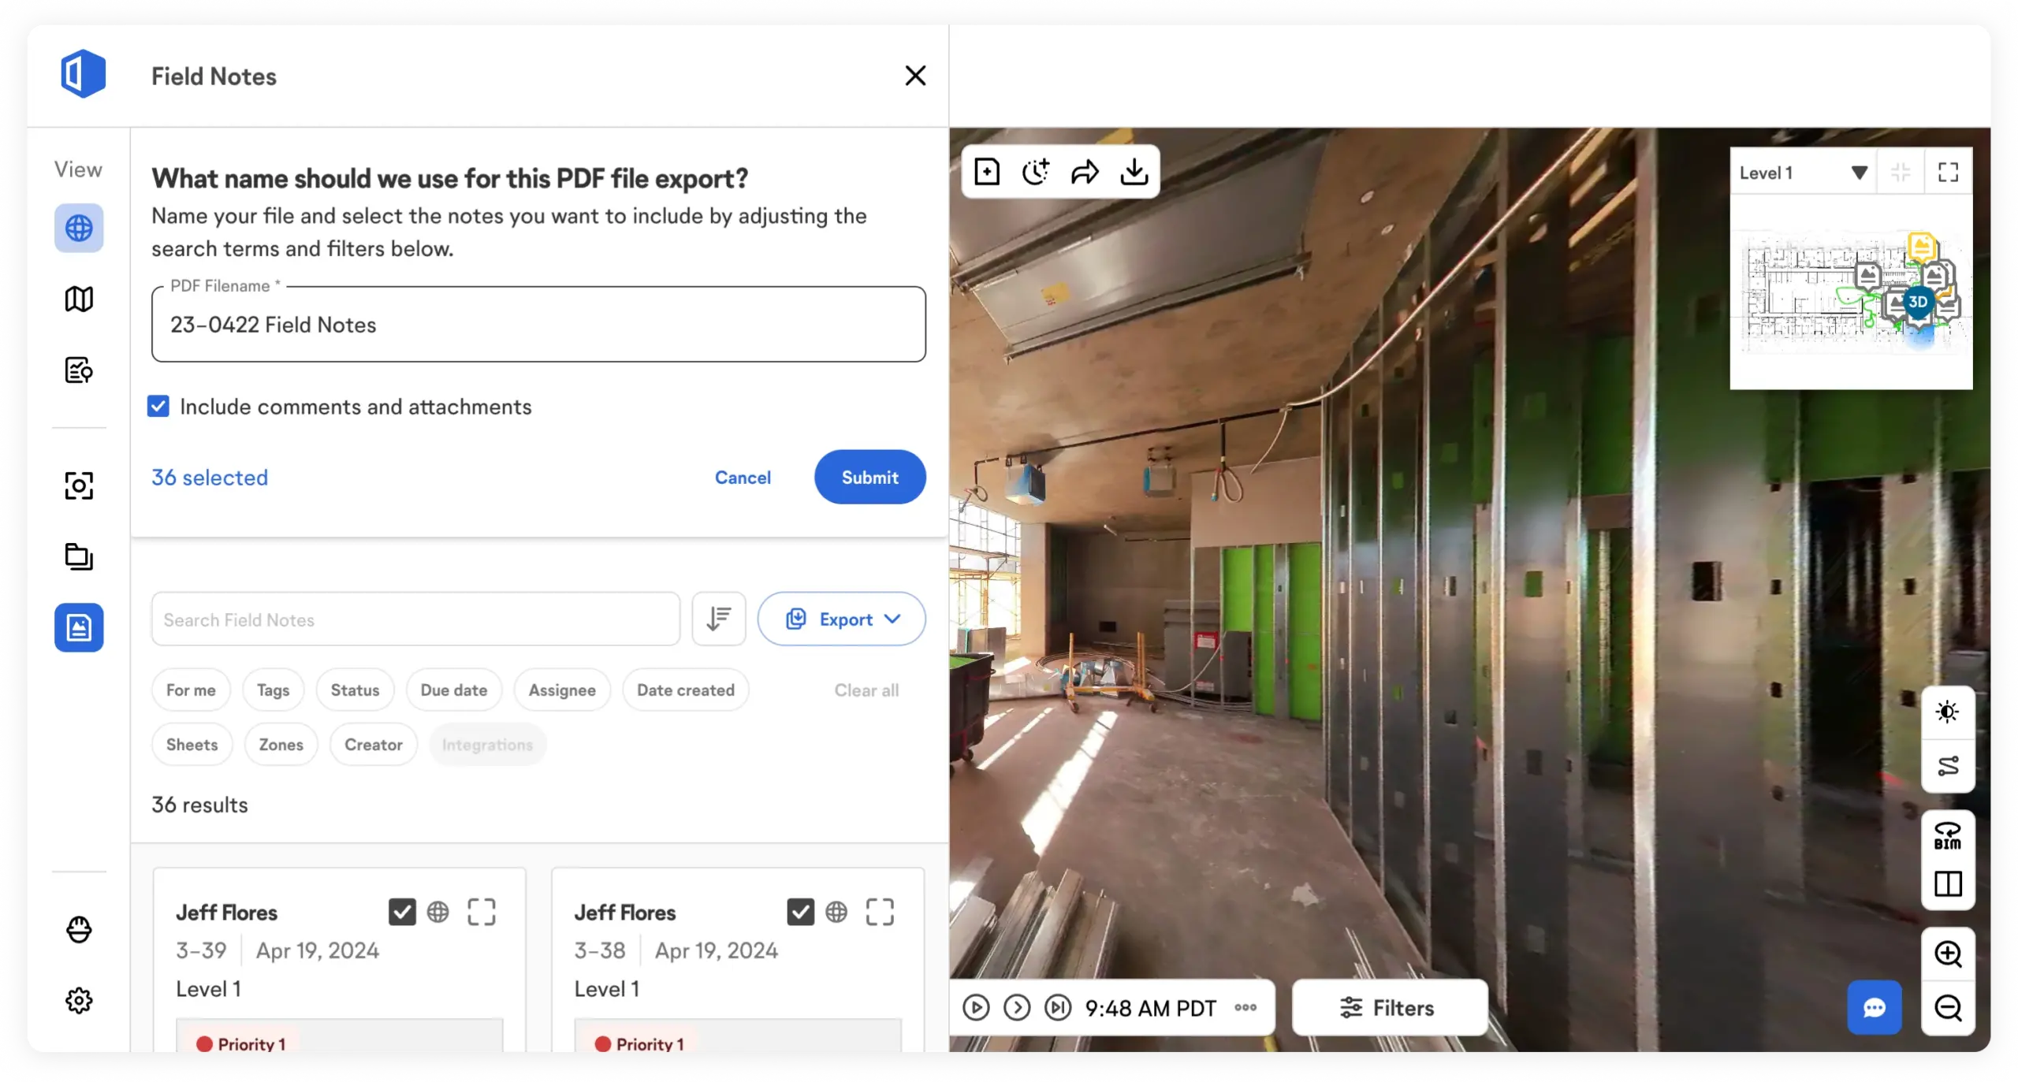This screenshot has width=2018, height=1082.
Task: Open the chat bubble button
Action: click(1874, 1007)
